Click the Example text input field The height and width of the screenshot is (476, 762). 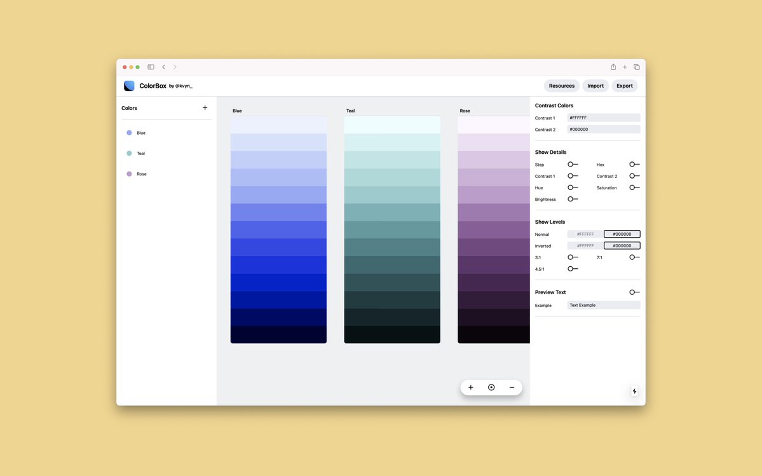click(604, 305)
